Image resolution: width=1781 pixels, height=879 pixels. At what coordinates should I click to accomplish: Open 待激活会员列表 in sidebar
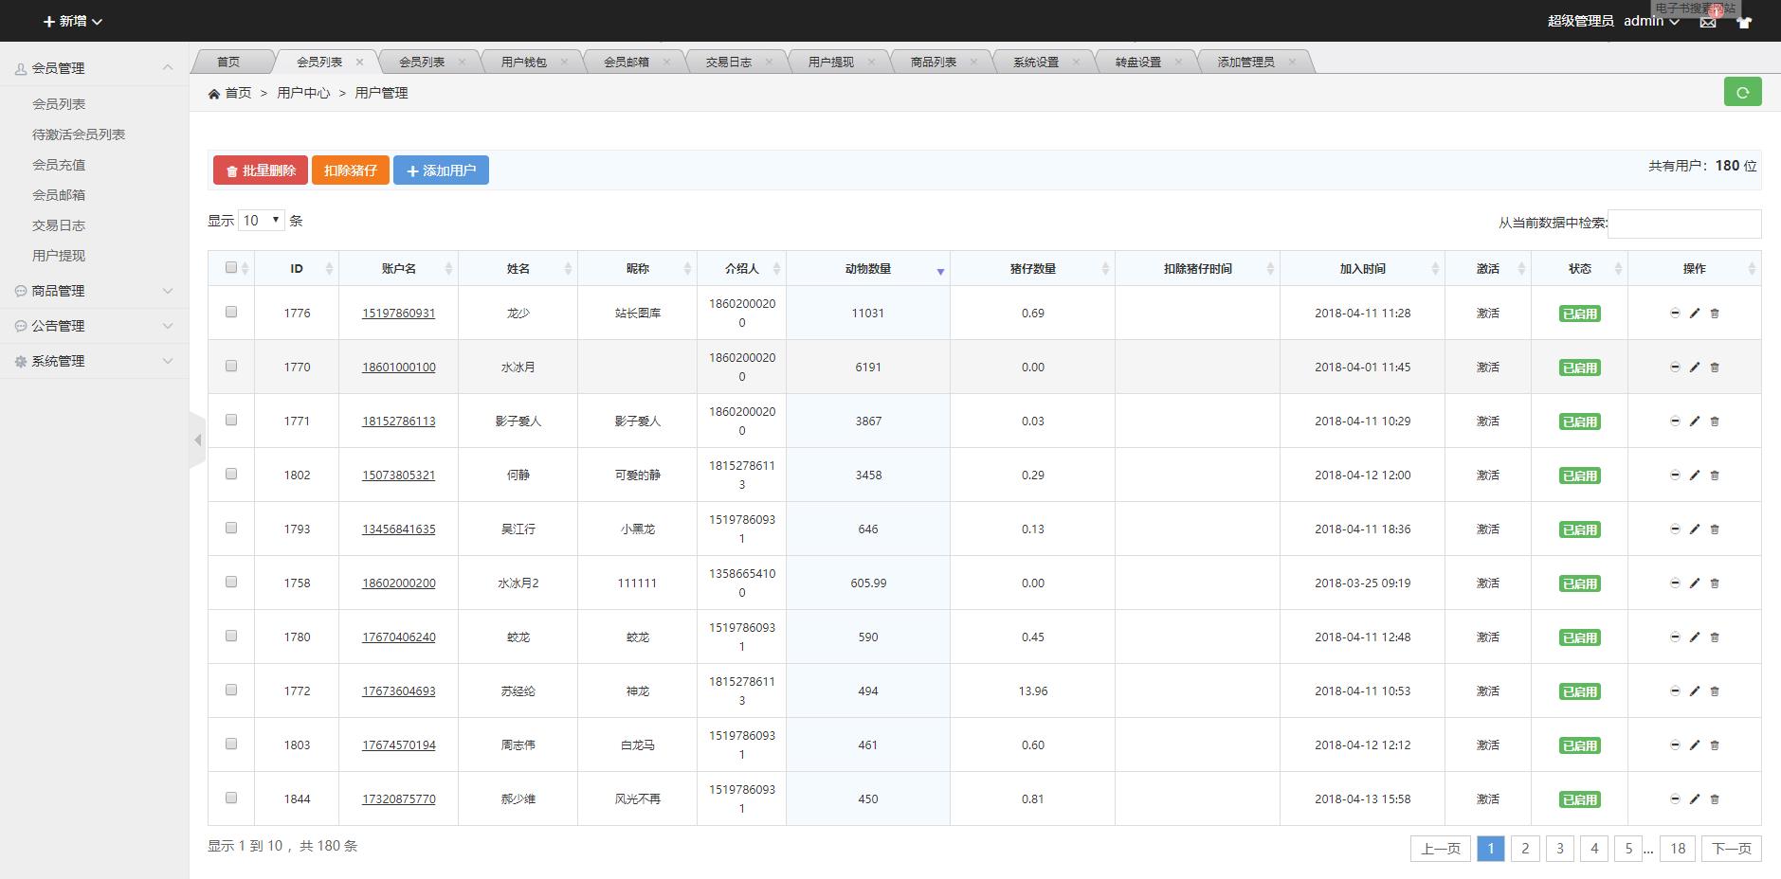(x=79, y=135)
